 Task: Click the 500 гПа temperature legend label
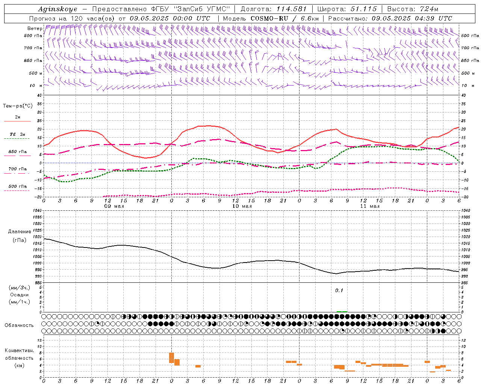pos(17,186)
